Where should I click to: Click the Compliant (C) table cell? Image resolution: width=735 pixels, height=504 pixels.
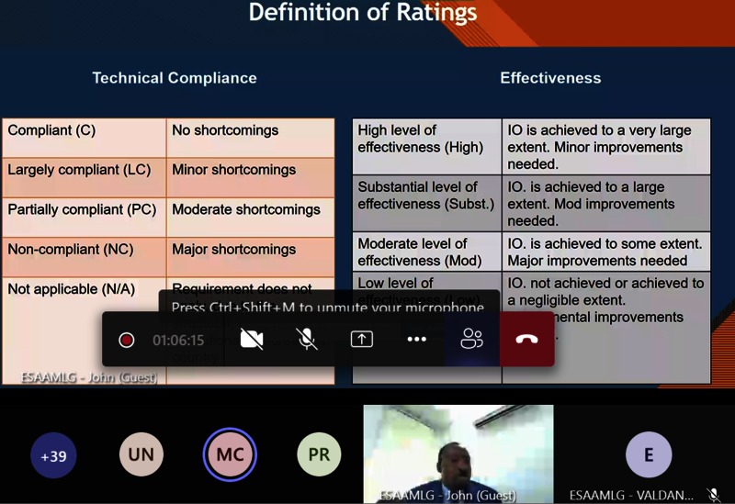click(84, 138)
